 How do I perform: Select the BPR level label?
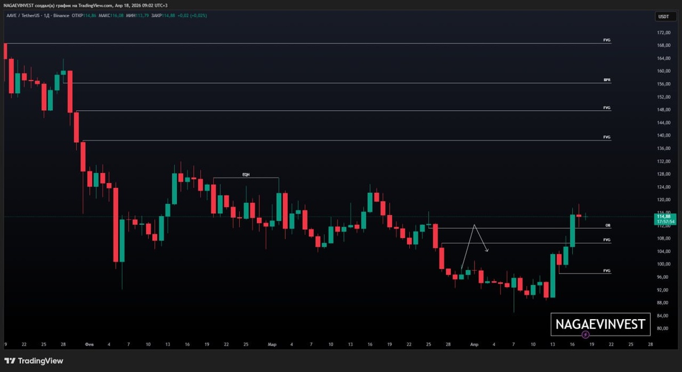pyautogui.click(x=607, y=81)
